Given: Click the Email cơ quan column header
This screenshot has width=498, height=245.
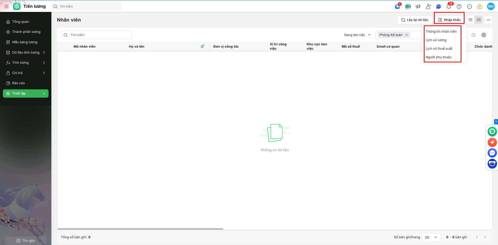Looking at the screenshot, I should (x=388, y=47).
